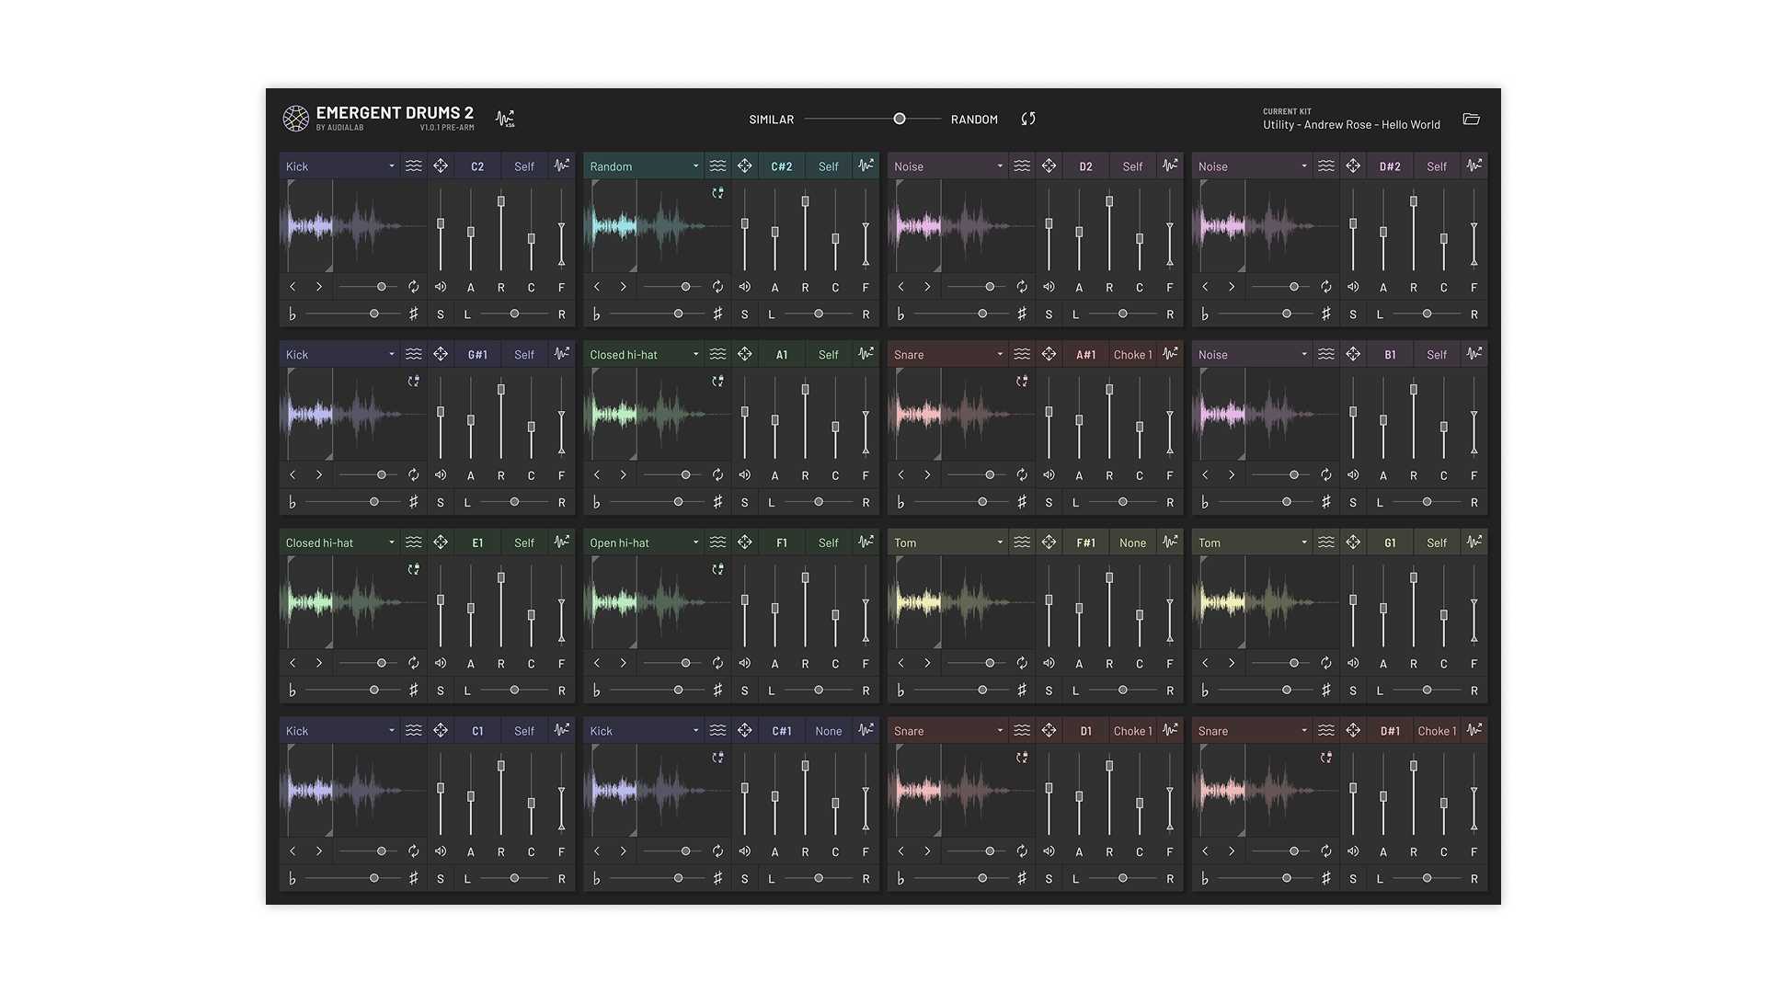Mute the G#1 Kick pad with the speaker icon
This screenshot has width=1766, height=993.
441,475
